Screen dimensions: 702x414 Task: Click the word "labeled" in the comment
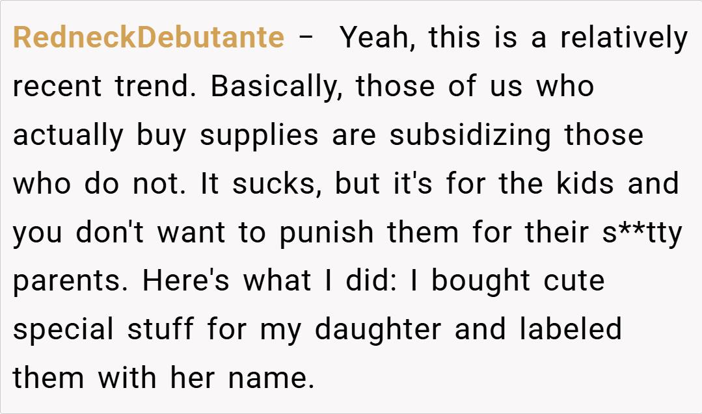coord(571,330)
